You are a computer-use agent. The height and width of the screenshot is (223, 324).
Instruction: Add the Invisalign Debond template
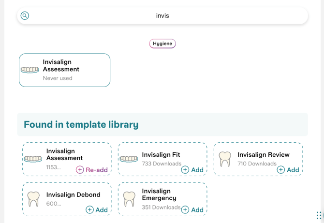[97, 209]
